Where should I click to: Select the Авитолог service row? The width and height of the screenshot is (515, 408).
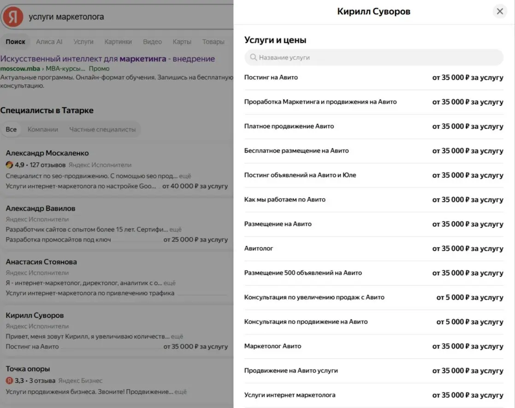374,248
